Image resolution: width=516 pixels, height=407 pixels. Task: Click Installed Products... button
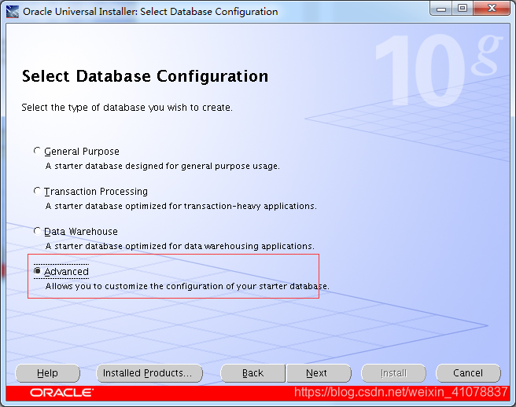pos(149,373)
